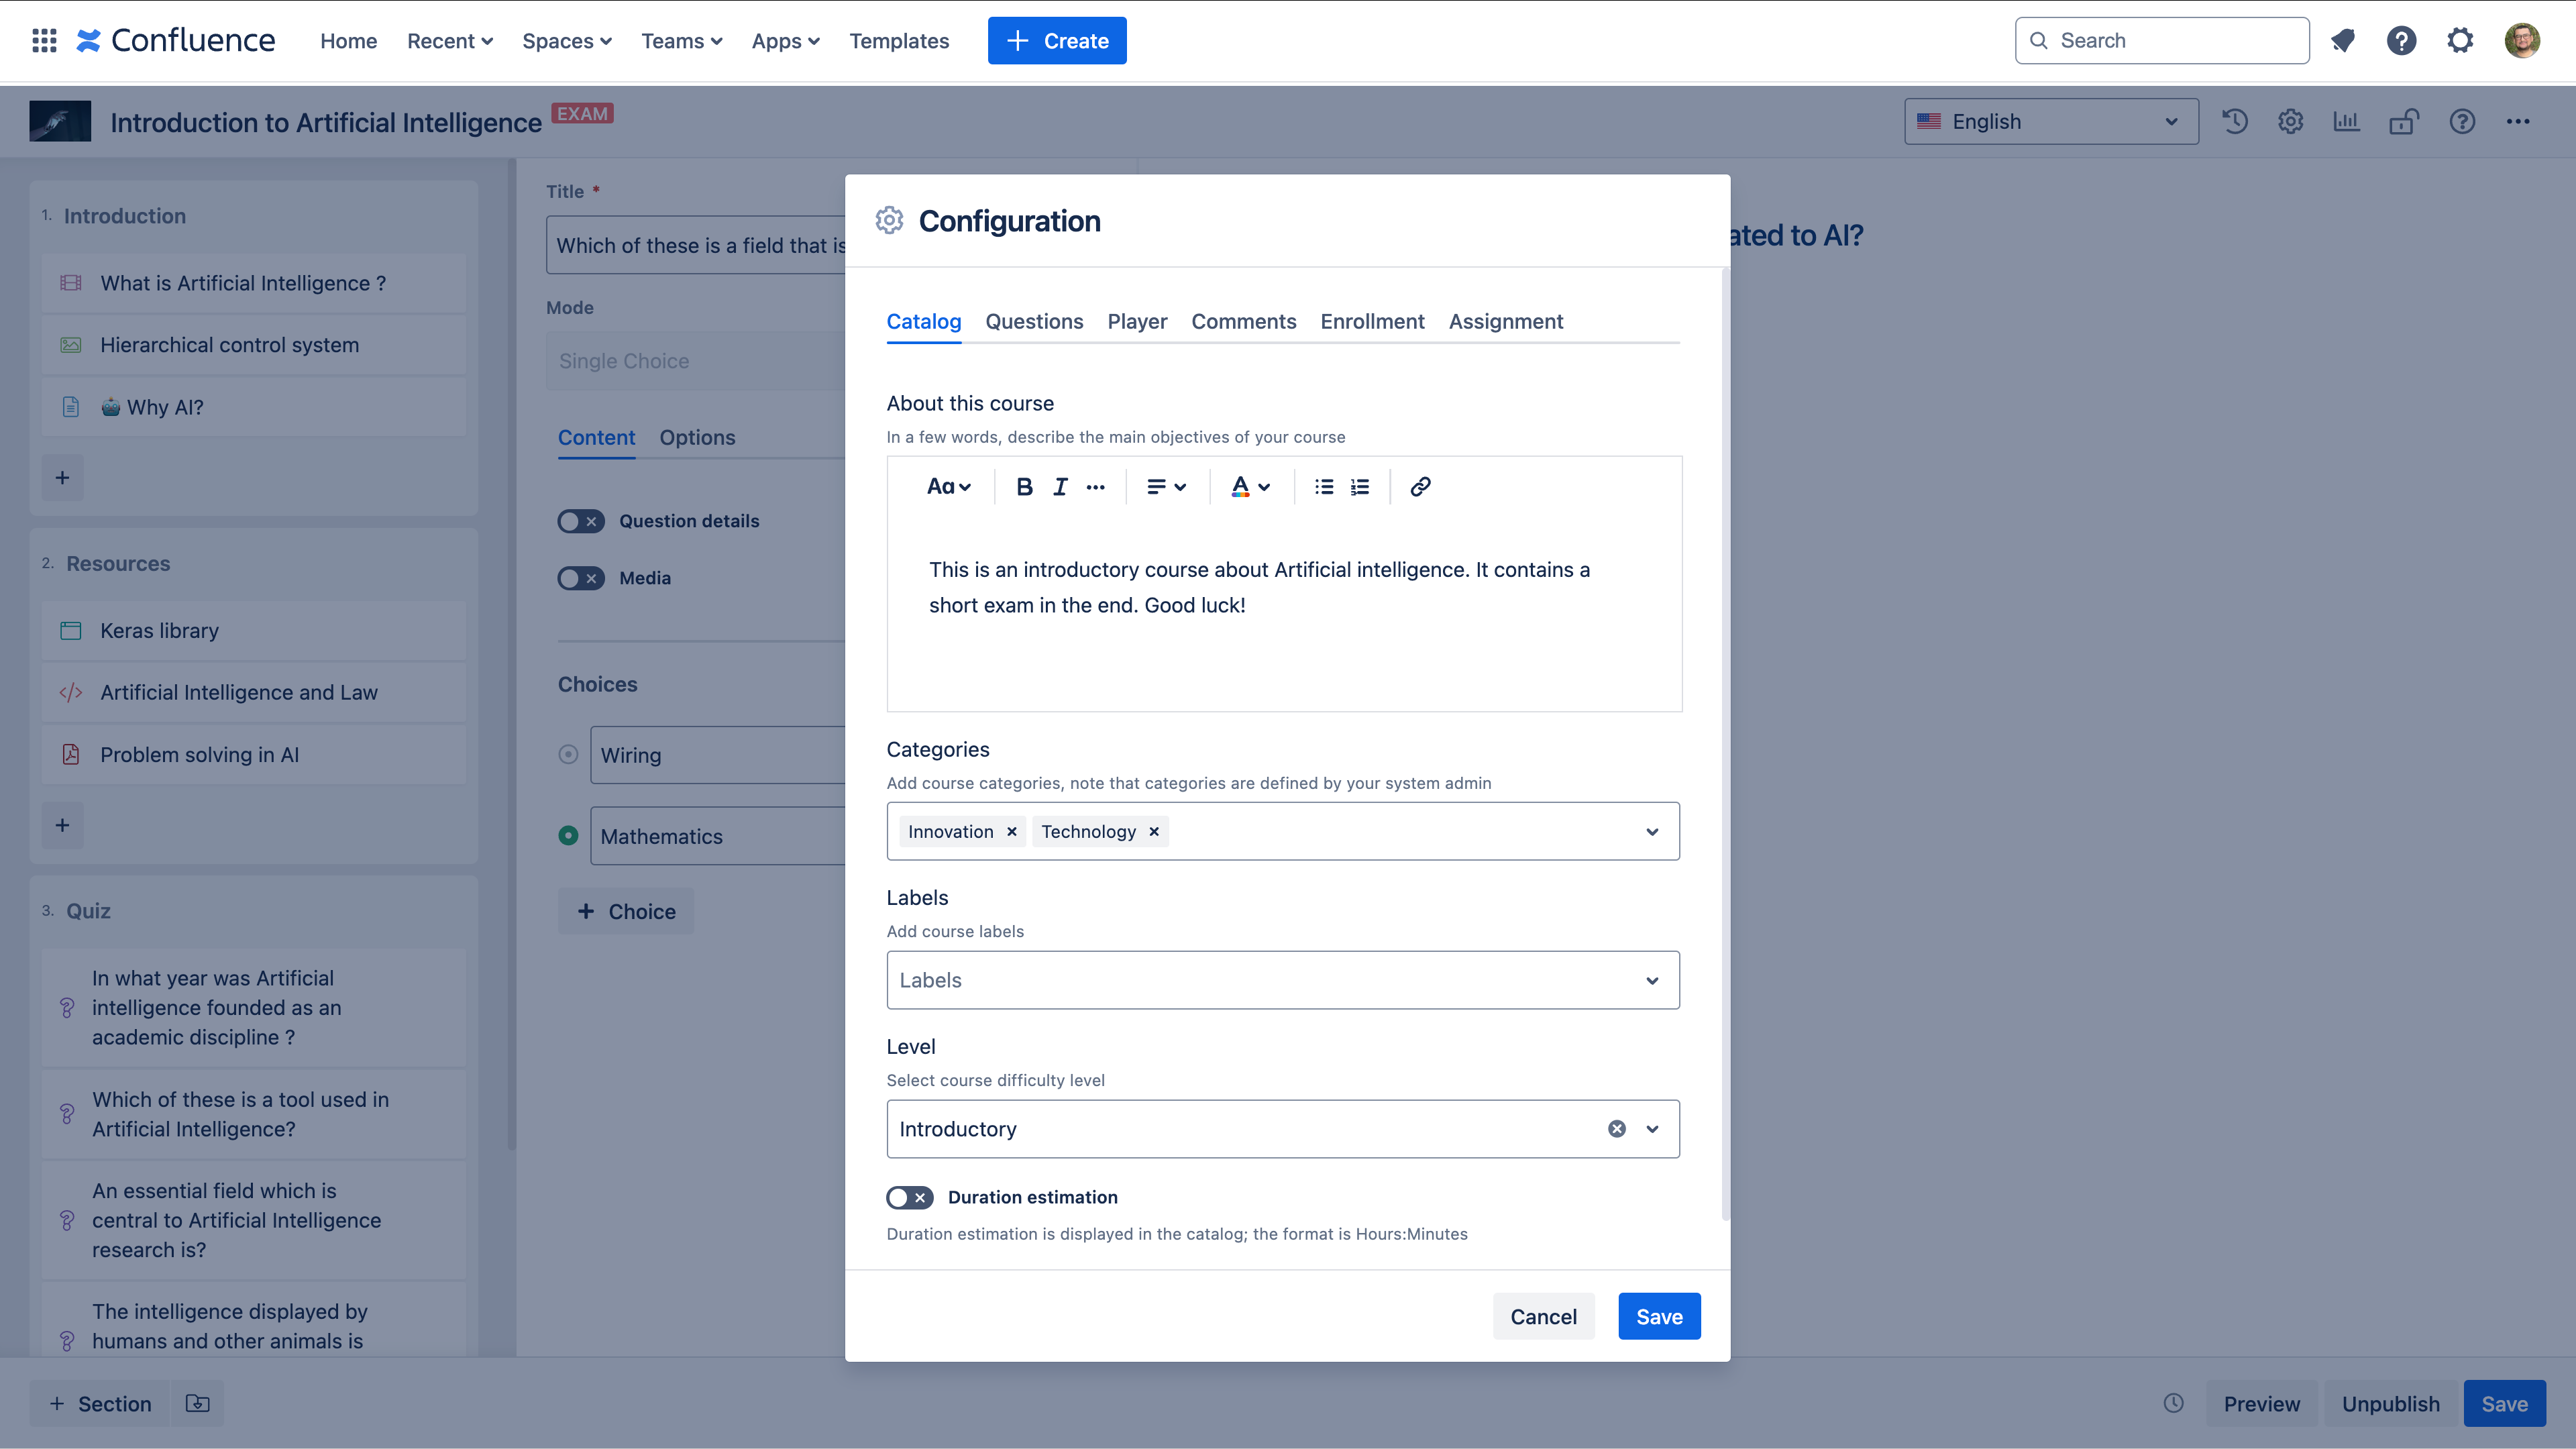
Task: Switch to the Questions tab
Action: [x=1034, y=322]
